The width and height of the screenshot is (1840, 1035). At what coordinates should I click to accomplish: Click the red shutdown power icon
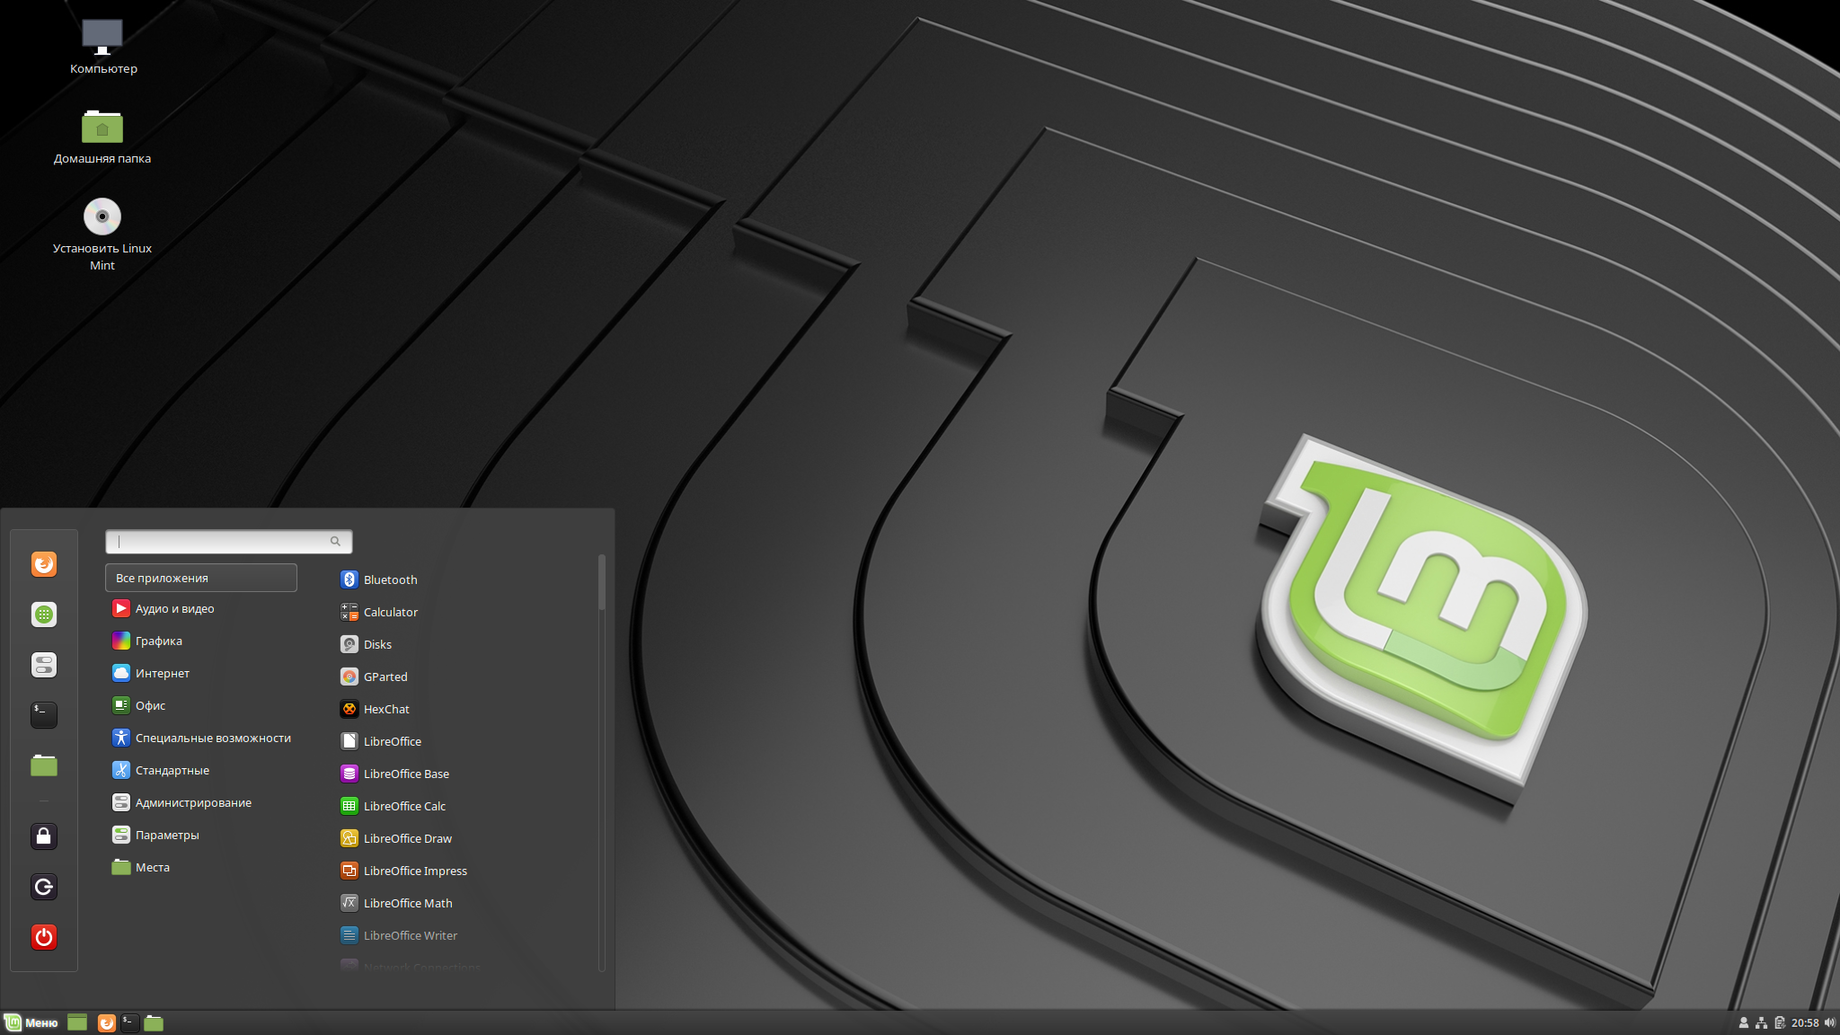coord(44,937)
